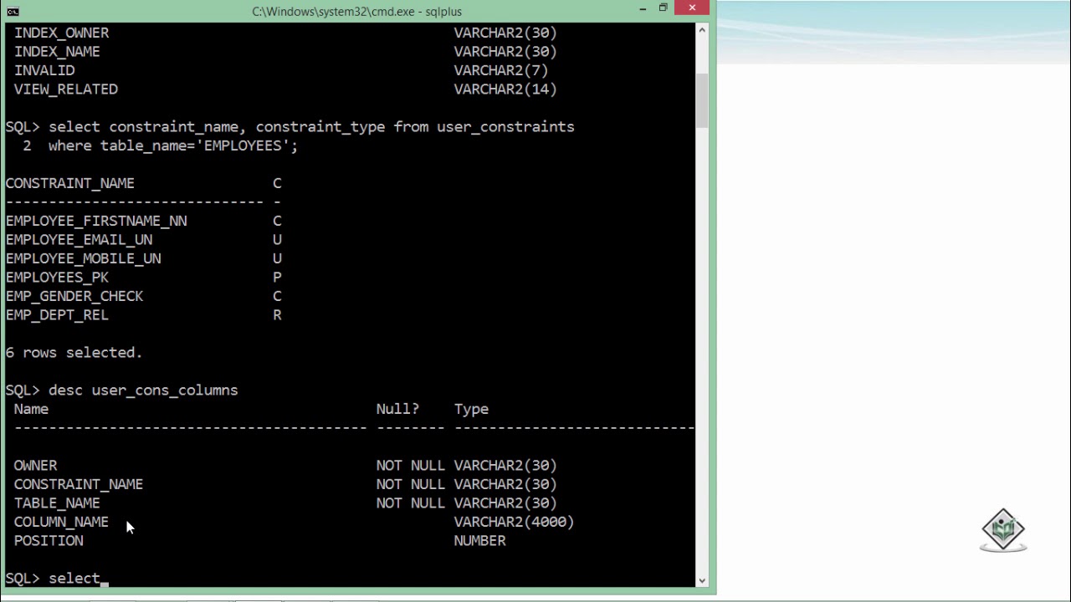Click the vertical scrollbar thumb
1071x602 pixels.
pyautogui.click(x=702, y=100)
